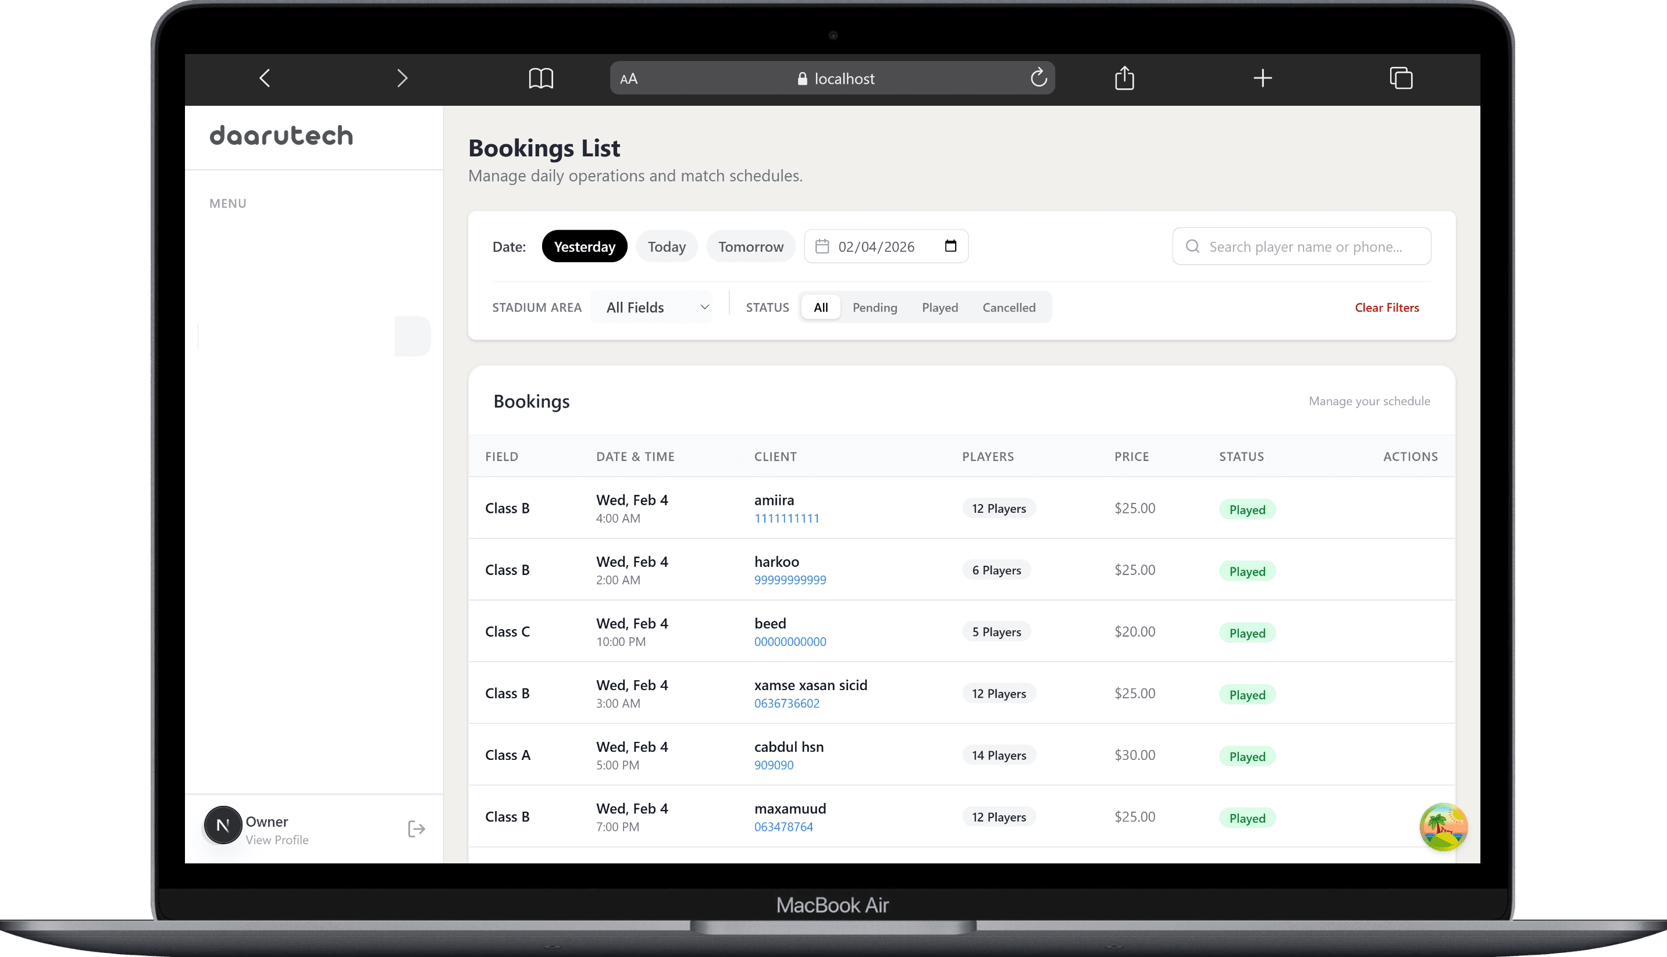Switch the date filter to Today

click(x=667, y=246)
